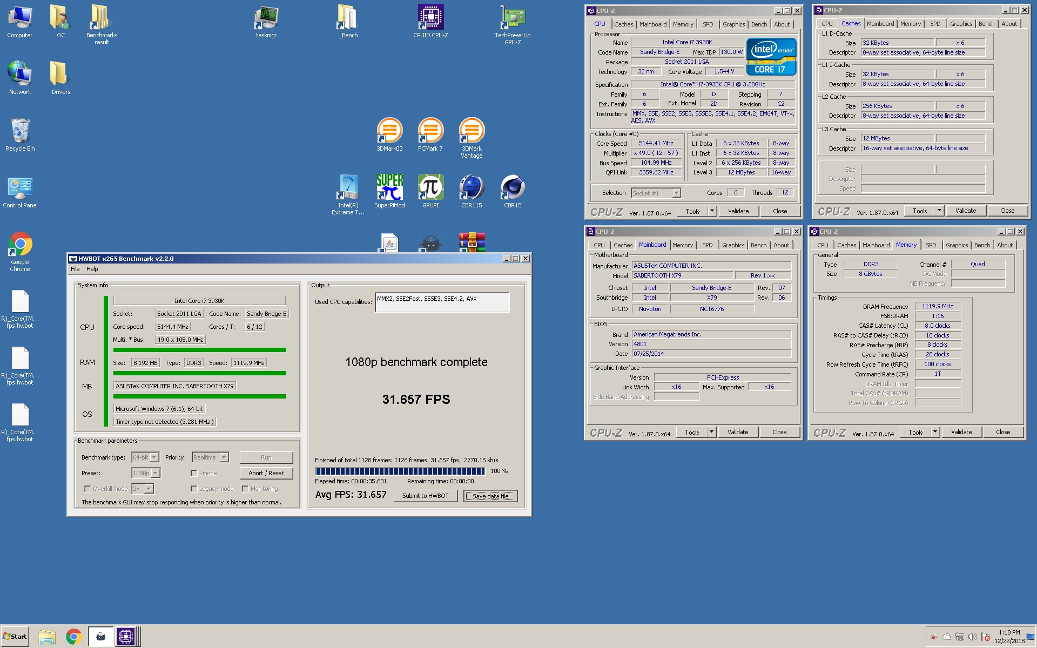Click the benchmark progress bar at 100%
This screenshot has height=648, width=1037.
400,471
